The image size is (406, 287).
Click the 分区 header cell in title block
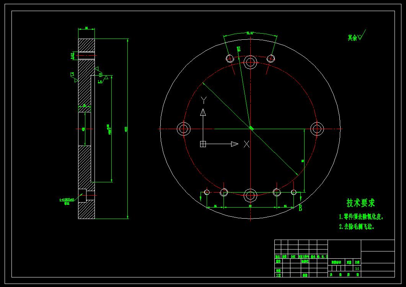coord(293,257)
